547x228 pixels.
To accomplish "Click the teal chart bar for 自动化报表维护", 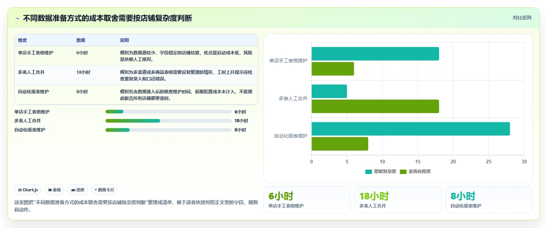I will (411, 129).
